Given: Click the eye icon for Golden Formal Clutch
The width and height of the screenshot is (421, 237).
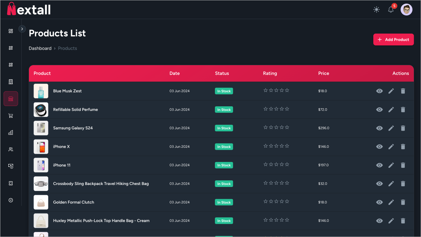Looking at the screenshot, I should [379, 202].
